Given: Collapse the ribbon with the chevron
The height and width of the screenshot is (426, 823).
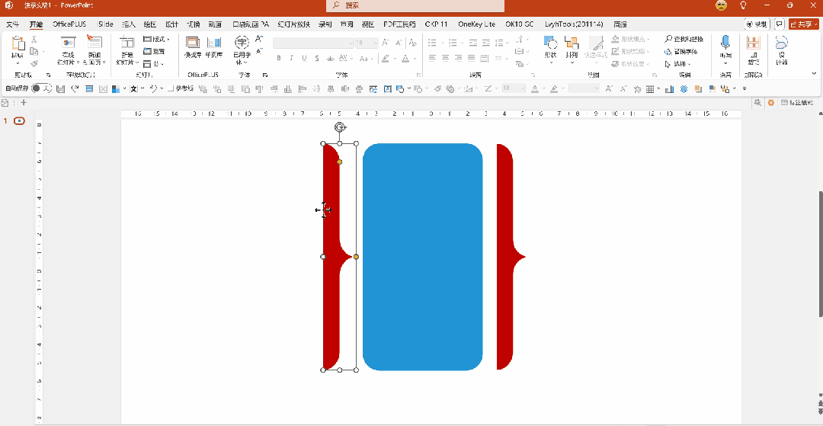Looking at the screenshot, I should 814,74.
